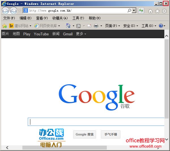Click the 手气不错 button
Screen dimensions: 170x151
(x=110, y=134)
